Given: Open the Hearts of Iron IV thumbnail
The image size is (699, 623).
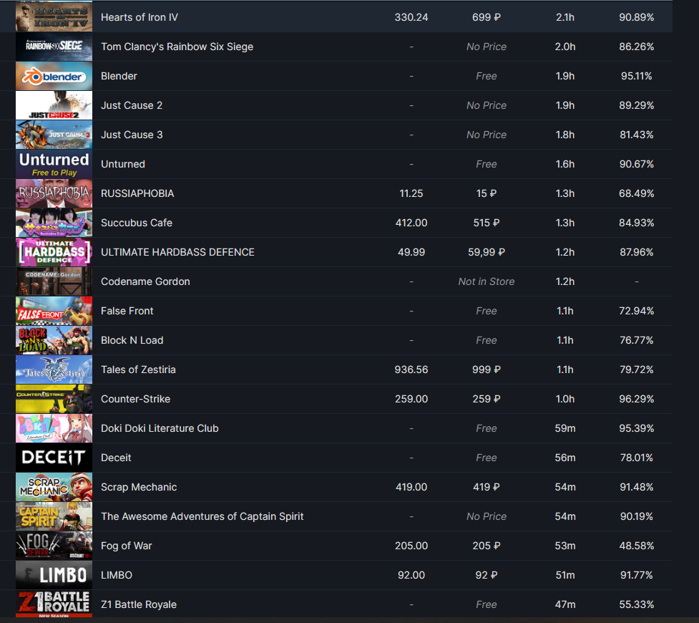Looking at the screenshot, I should pyautogui.click(x=54, y=17).
